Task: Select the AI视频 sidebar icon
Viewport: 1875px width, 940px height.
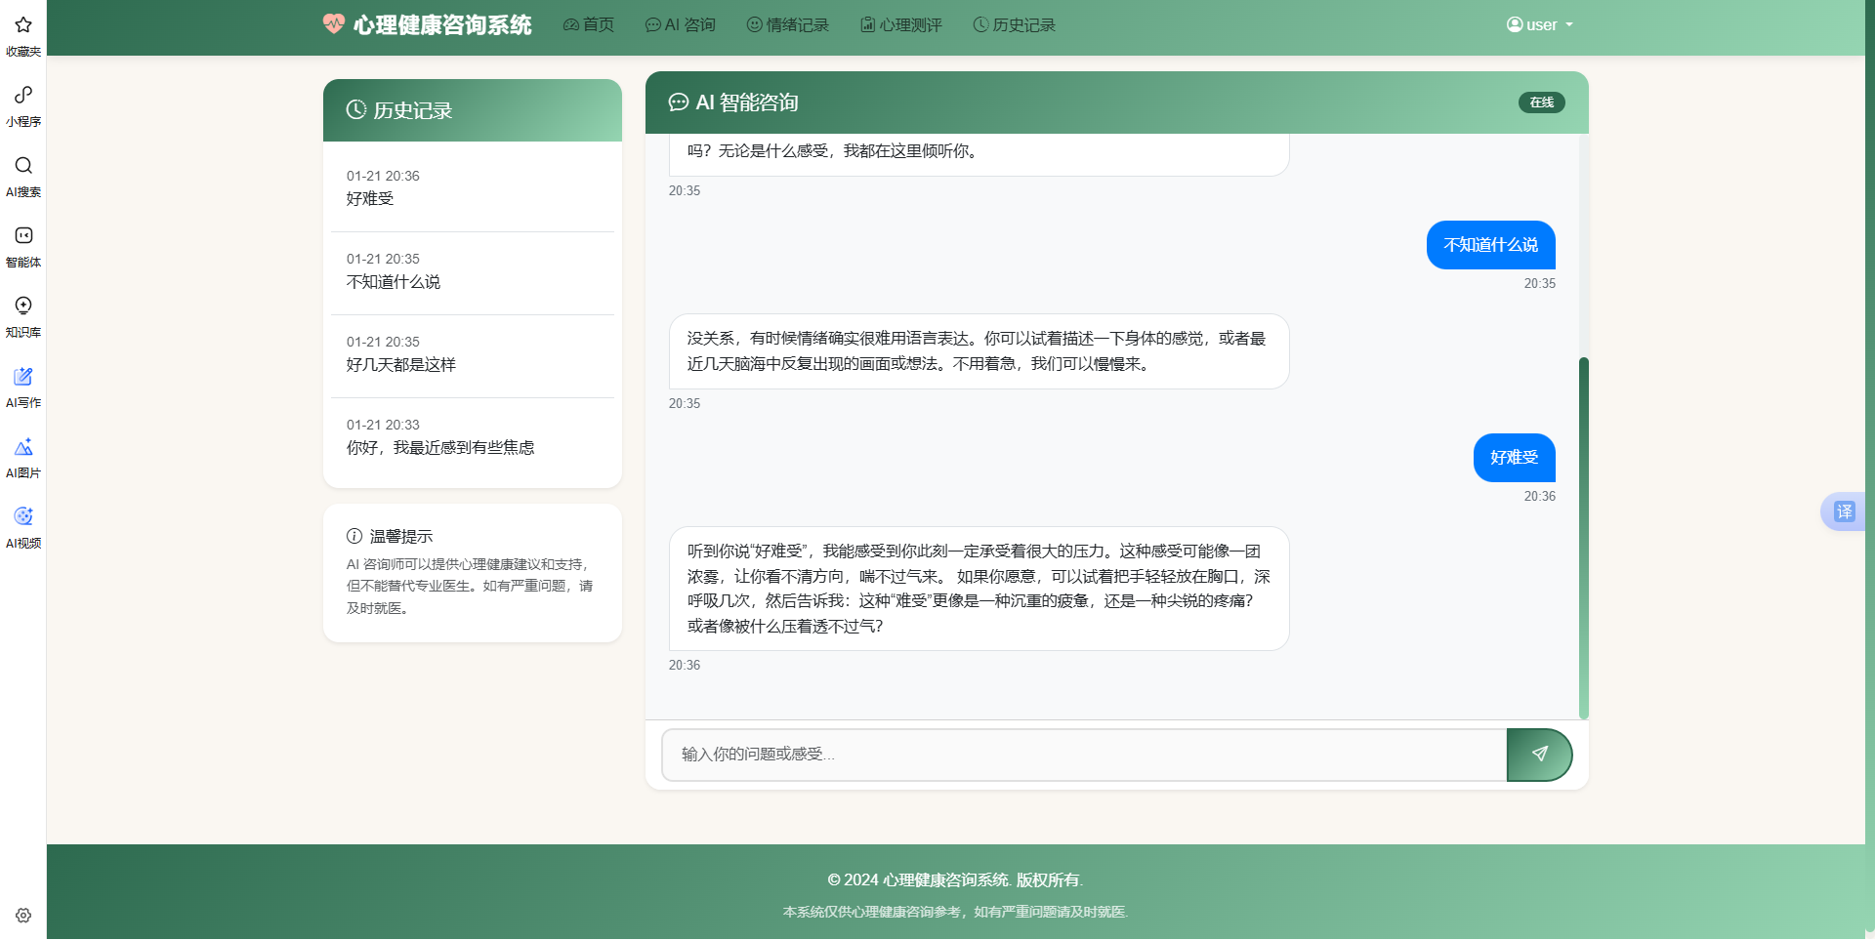Action: (x=22, y=526)
